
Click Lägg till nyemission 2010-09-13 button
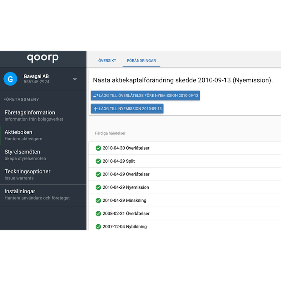[127, 109]
